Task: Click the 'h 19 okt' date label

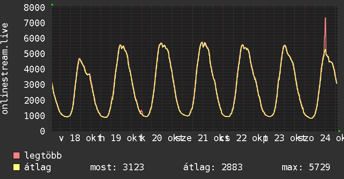Action: pos(119,138)
